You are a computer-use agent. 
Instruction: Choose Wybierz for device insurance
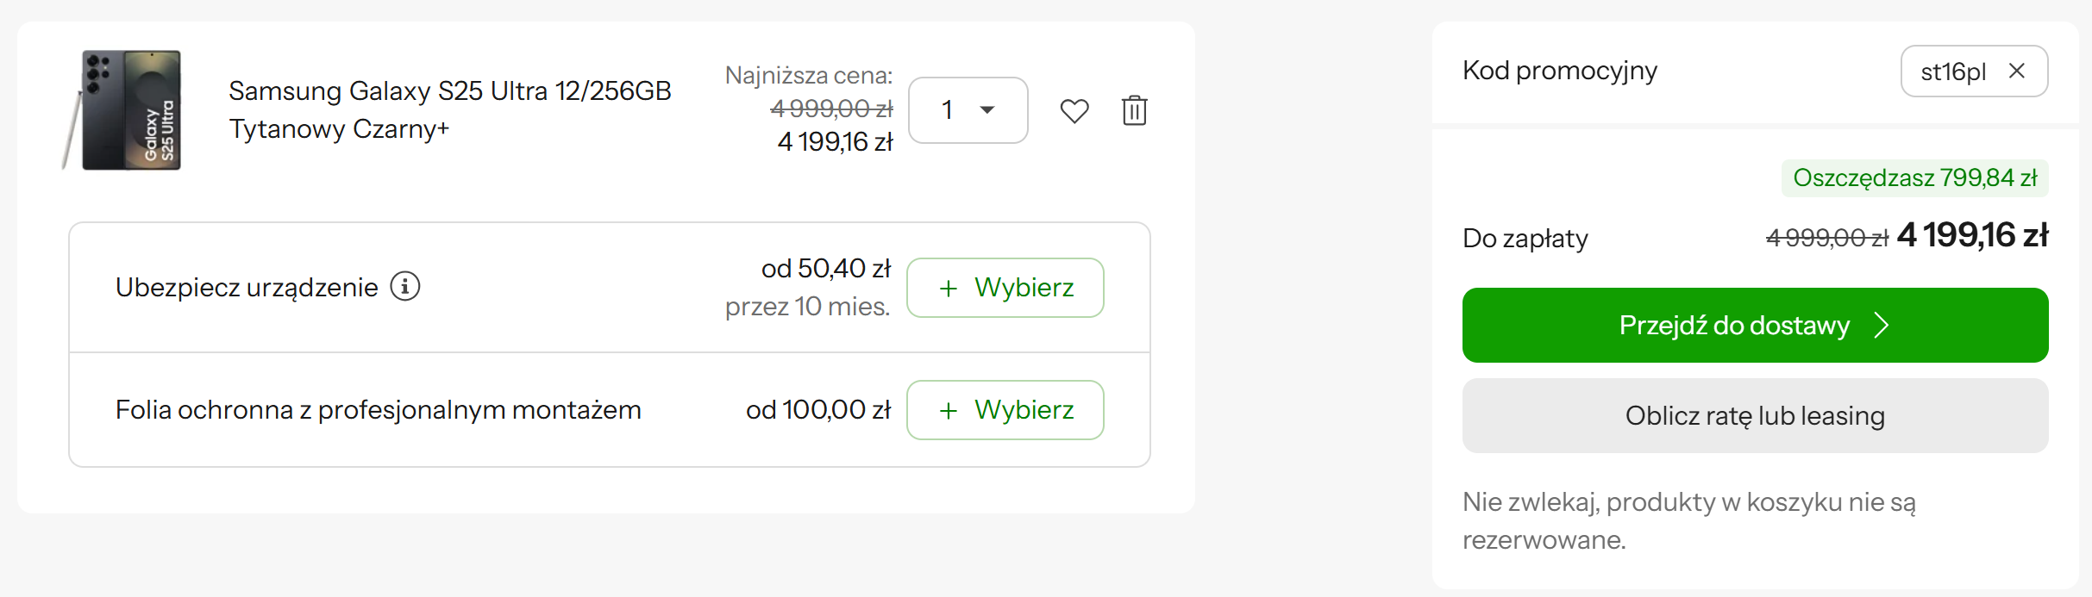click(1005, 288)
